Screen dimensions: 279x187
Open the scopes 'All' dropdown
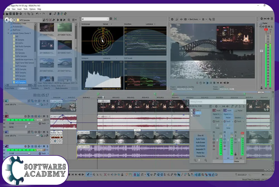click(95, 19)
